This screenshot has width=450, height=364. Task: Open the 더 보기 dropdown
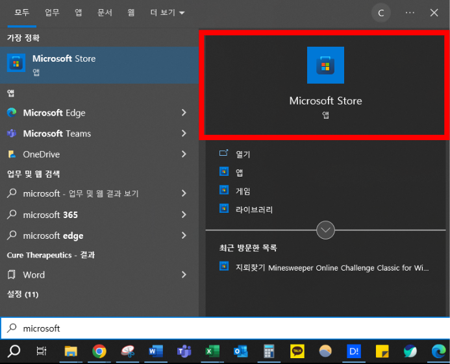click(x=168, y=12)
